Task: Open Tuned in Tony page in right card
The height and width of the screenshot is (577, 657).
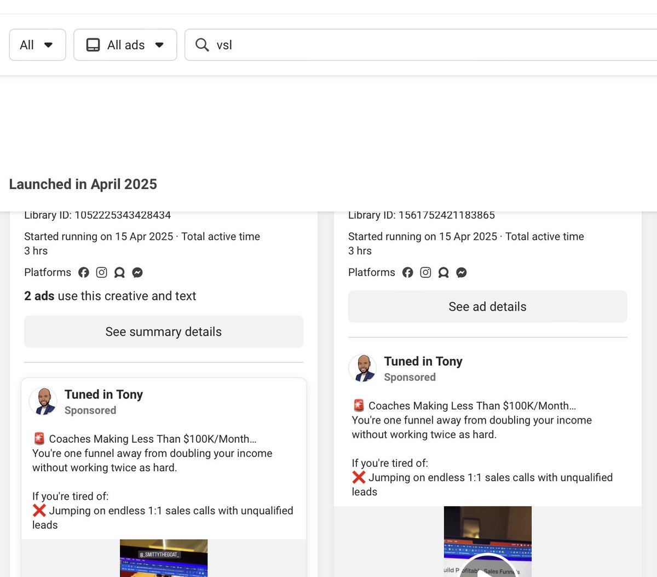Action: (423, 361)
